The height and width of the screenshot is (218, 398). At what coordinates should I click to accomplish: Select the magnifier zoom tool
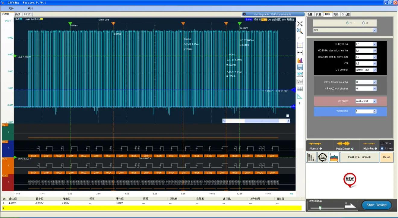[300, 31]
